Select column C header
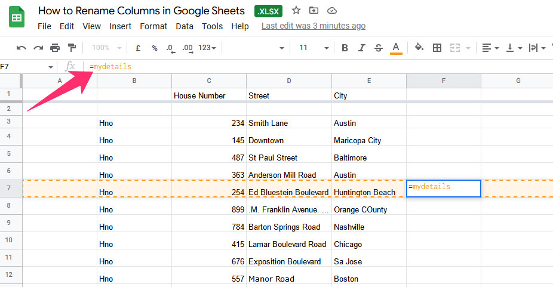Viewport: 553px width, 287px height. tap(209, 81)
